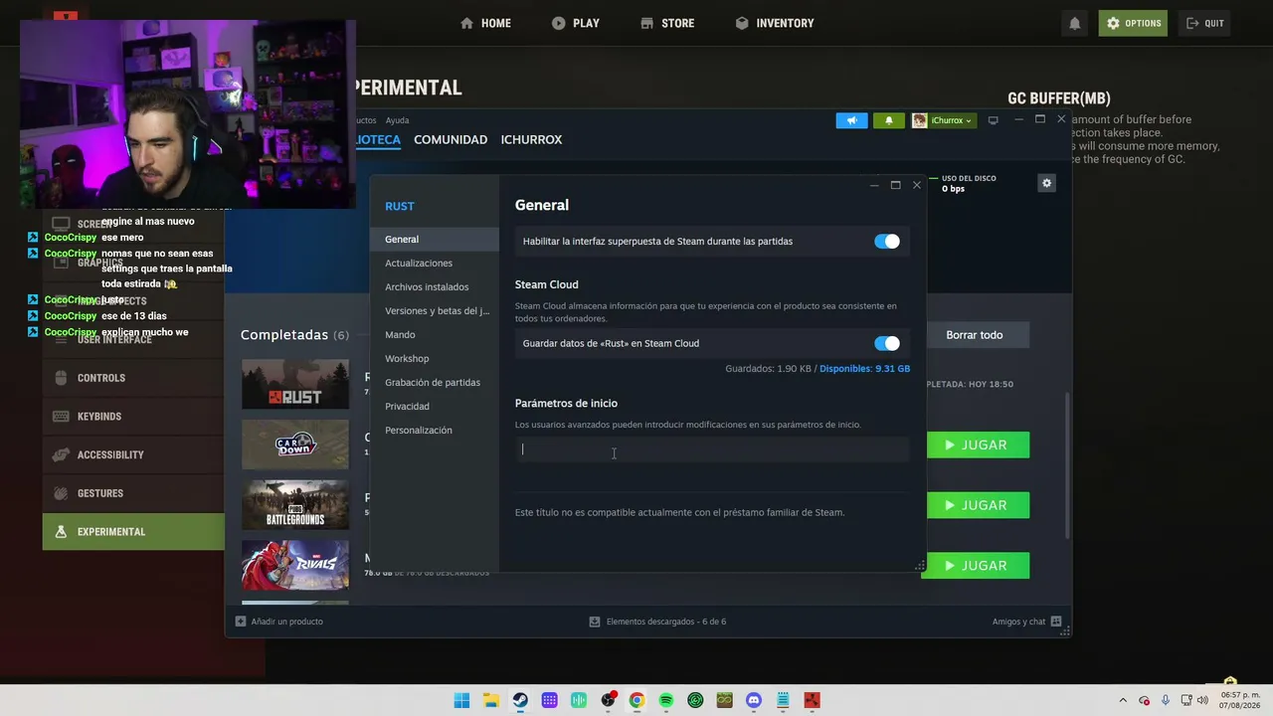Click the JUGAR button next to Marvel Rivals row

976,566
